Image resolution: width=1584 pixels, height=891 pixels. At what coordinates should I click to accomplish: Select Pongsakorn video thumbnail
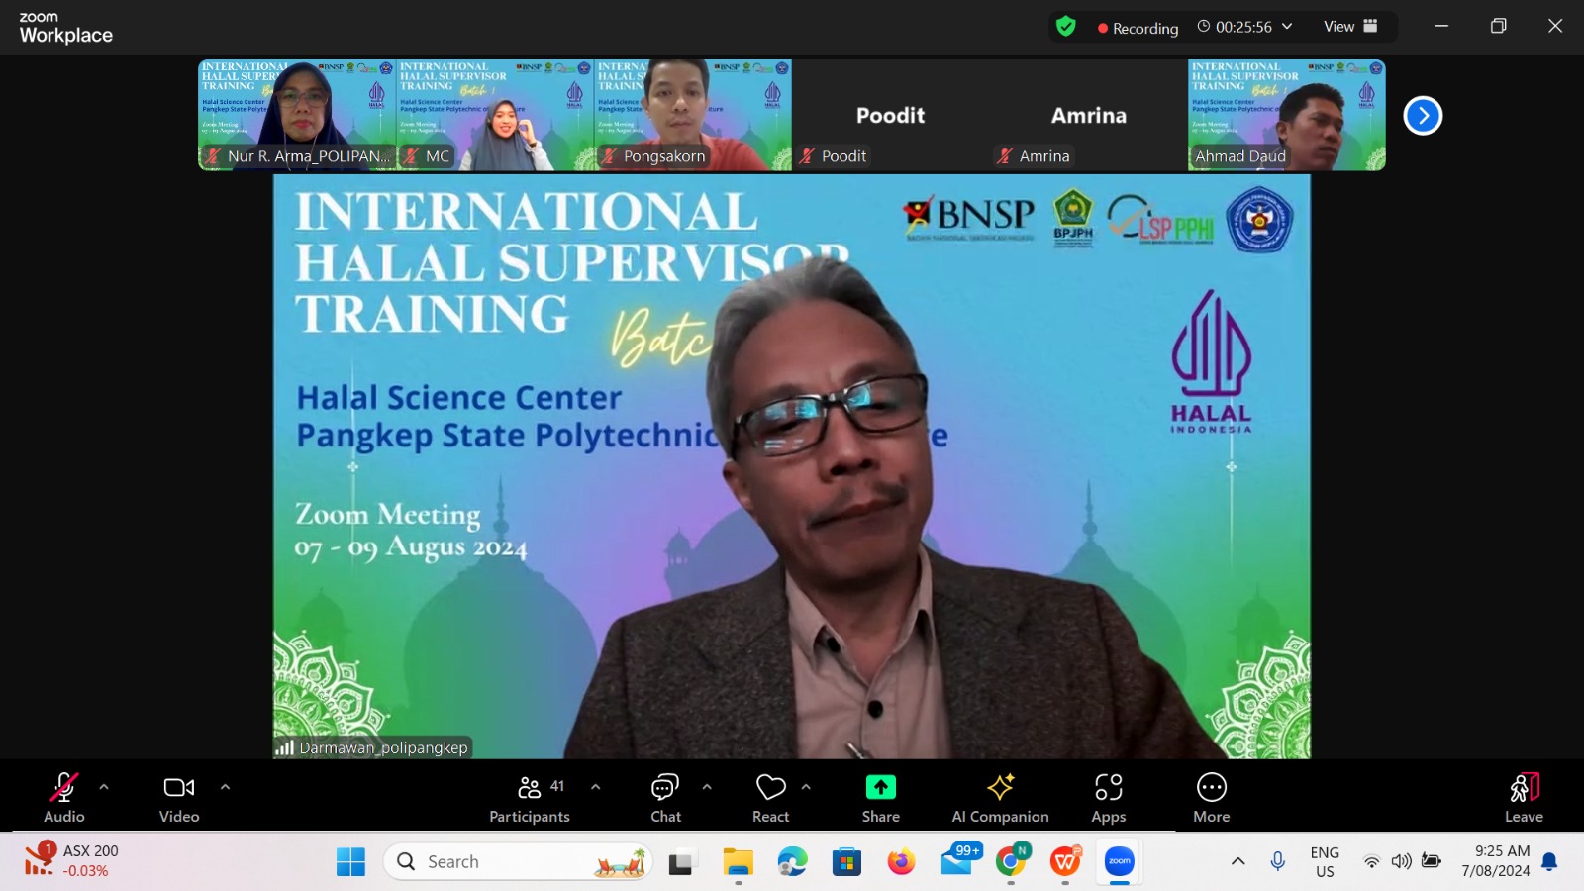click(x=693, y=115)
